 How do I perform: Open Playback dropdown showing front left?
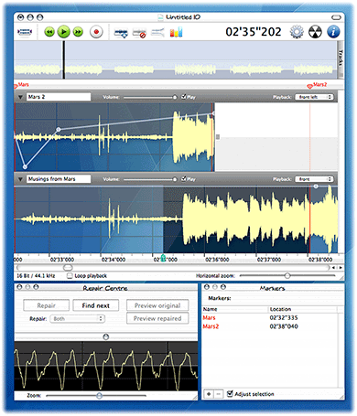coord(314,97)
